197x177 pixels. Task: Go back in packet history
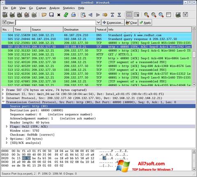(90, 15)
